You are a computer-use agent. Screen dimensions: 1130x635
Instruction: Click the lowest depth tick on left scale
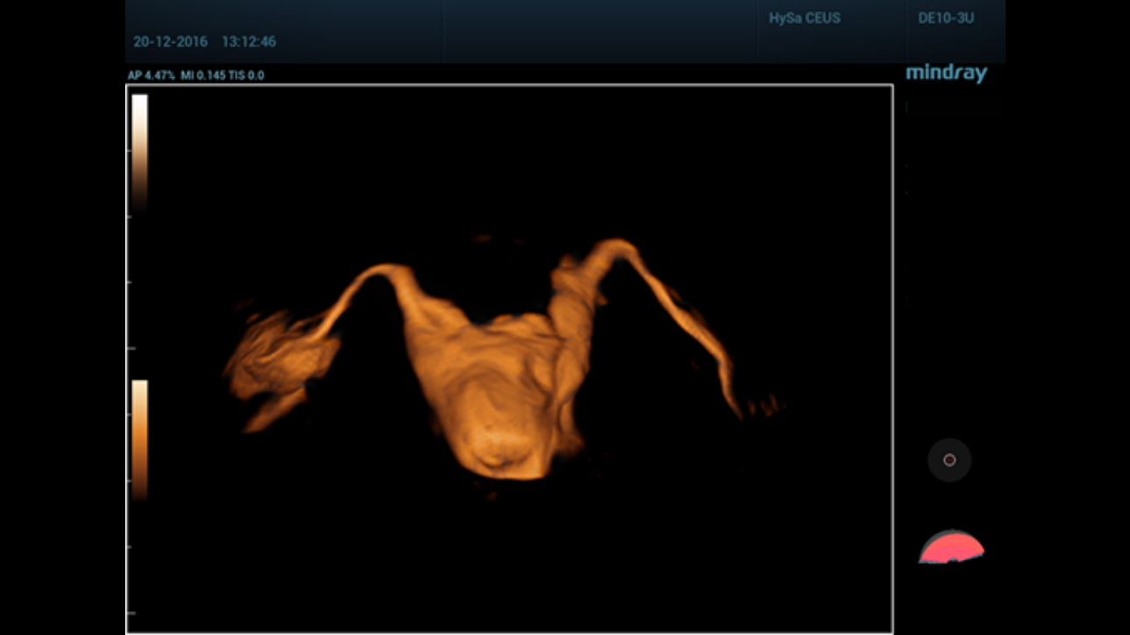tap(130, 613)
